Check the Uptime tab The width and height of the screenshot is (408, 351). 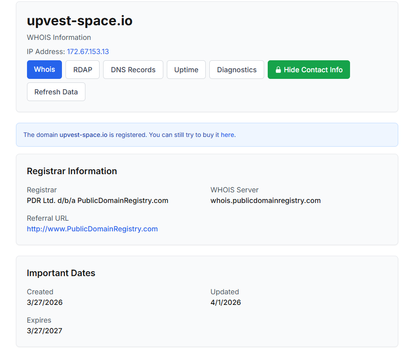(186, 70)
